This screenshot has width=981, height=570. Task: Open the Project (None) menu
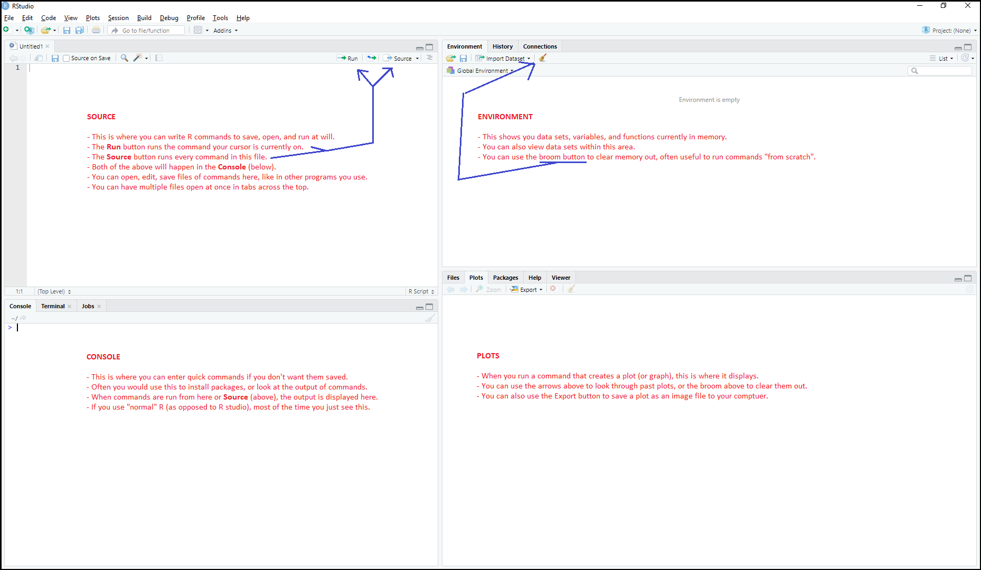(x=949, y=31)
